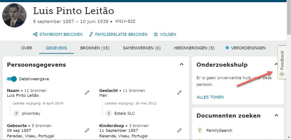291x140 pixels.
Task: Click the Volgen star icon
Action: click(x=156, y=34)
